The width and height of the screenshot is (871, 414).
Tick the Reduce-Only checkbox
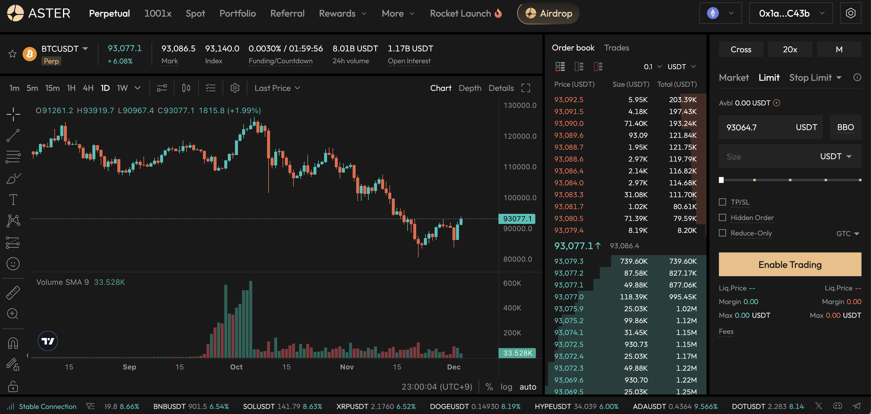click(722, 233)
